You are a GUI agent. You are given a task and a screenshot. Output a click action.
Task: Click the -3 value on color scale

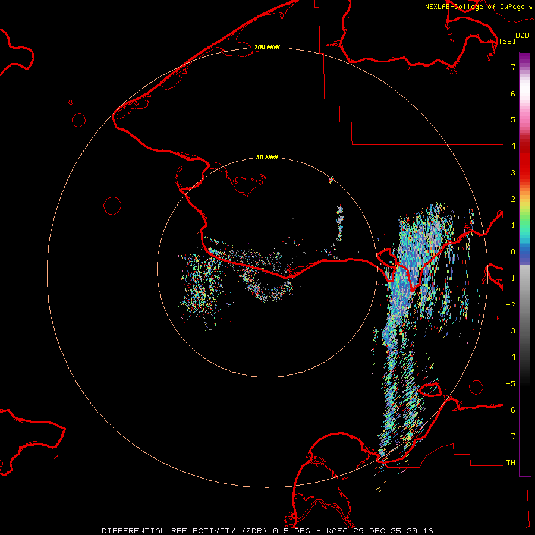[x=511, y=331]
